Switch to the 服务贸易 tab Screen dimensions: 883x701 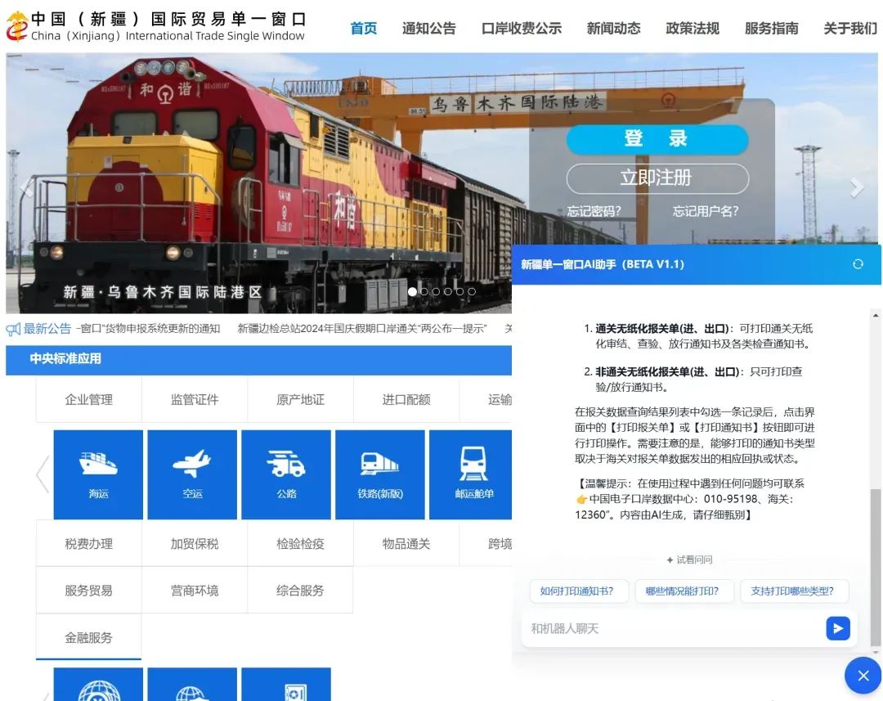coord(89,591)
